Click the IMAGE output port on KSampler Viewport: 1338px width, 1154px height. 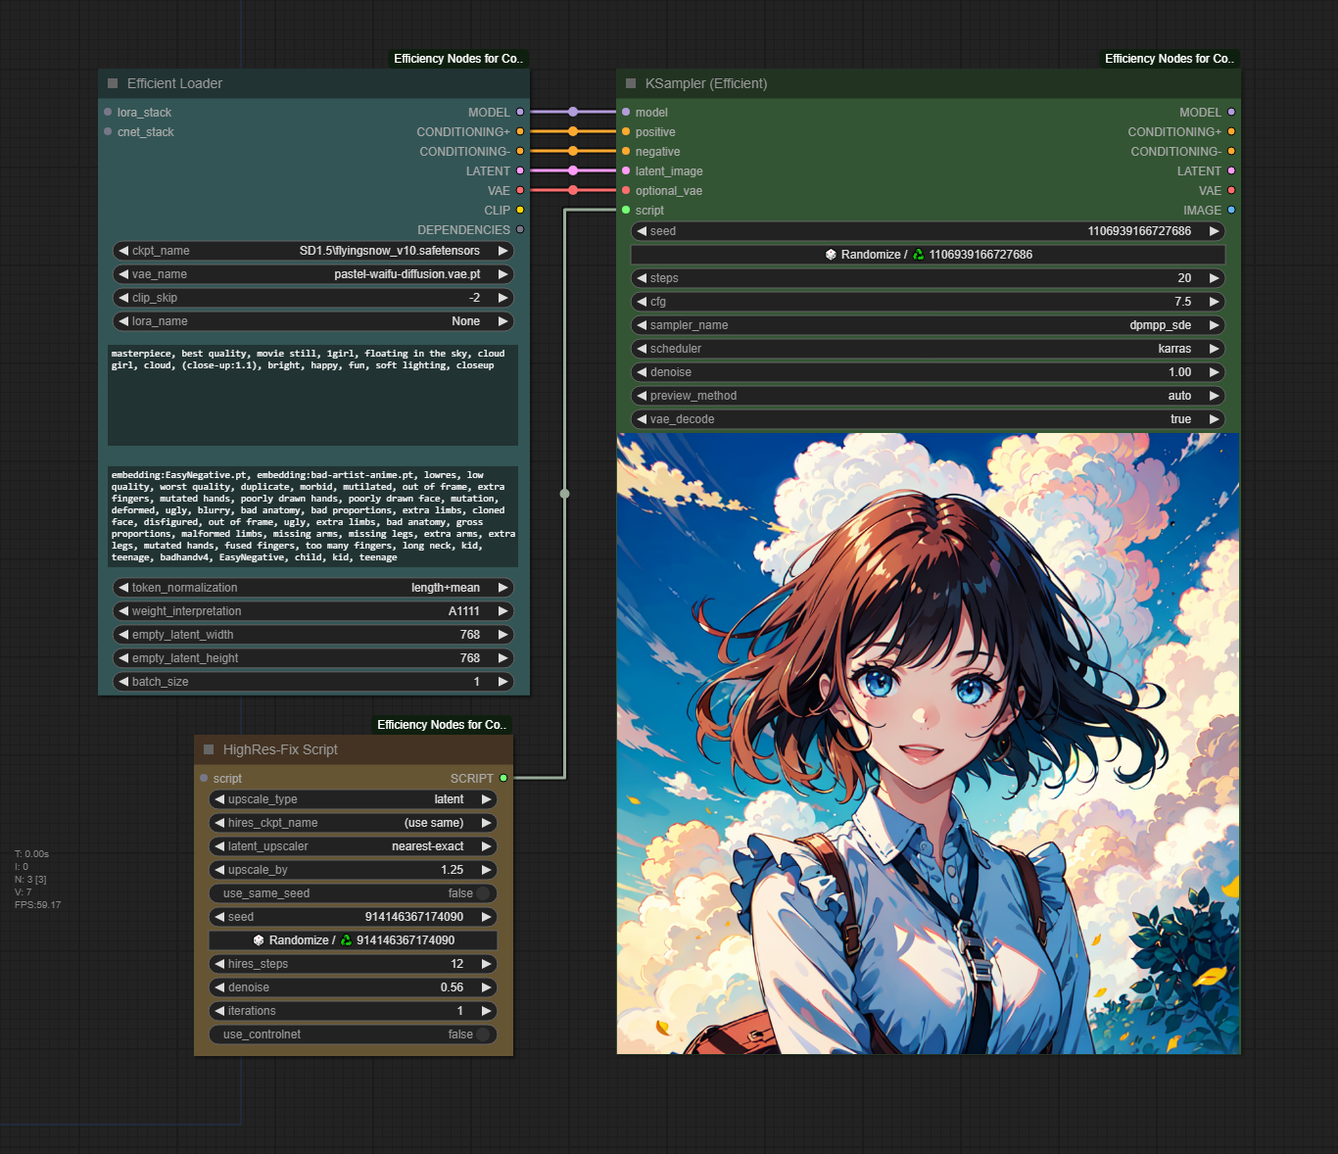point(1231,210)
